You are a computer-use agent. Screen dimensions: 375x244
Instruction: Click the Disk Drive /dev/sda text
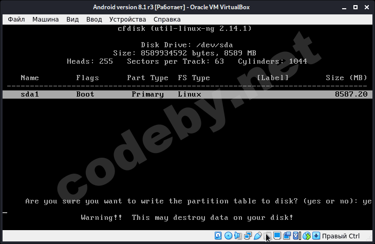(x=187, y=45)
